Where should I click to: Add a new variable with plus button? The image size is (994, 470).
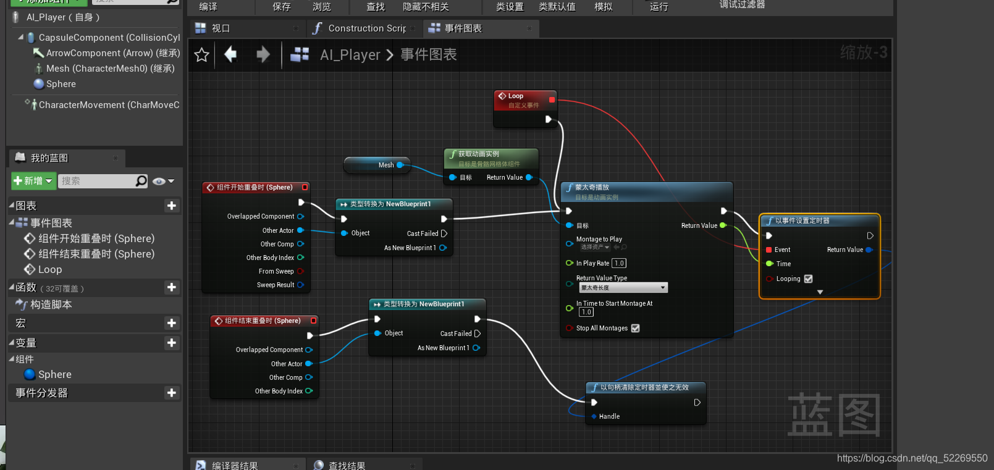click(x=172, y=343)
